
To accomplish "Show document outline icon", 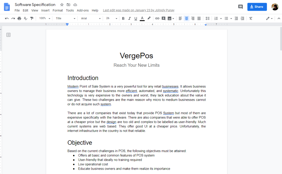I will point(9,35).
